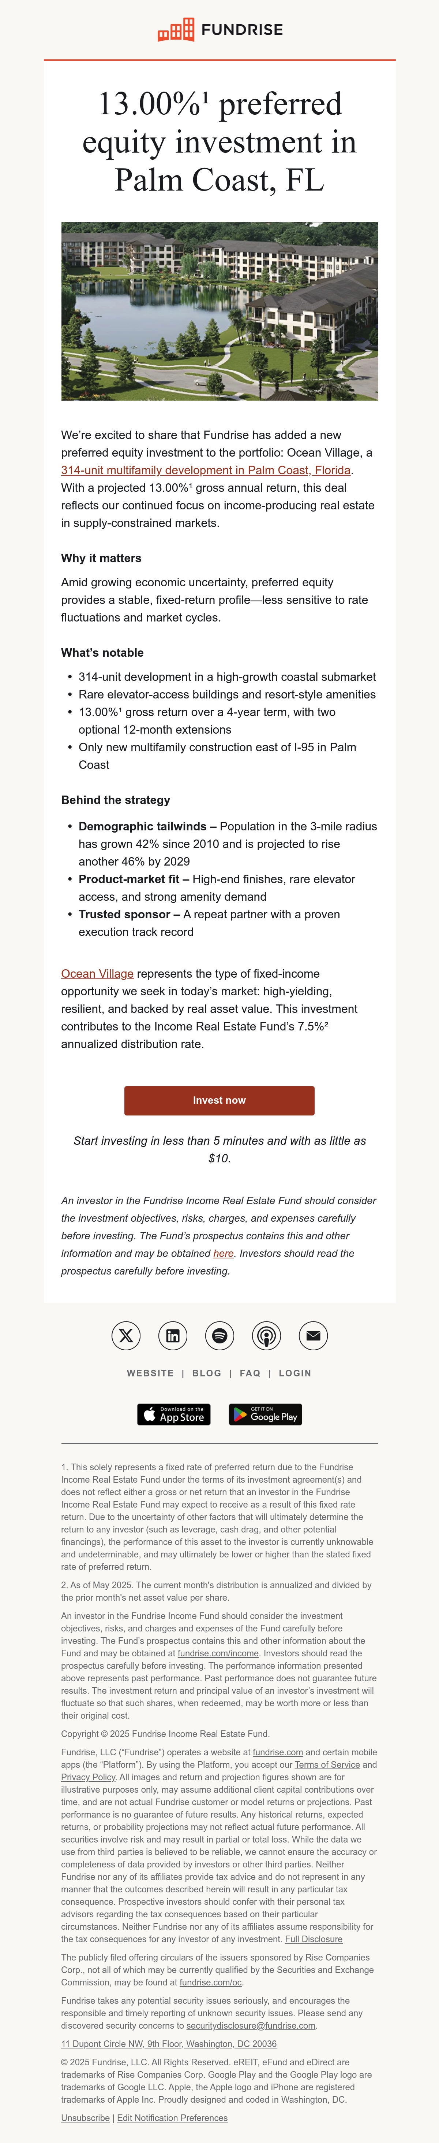The image size is (439, 2143).
Task: Go to BLOG in footer menu
Action: click(x=207, y=1373)
